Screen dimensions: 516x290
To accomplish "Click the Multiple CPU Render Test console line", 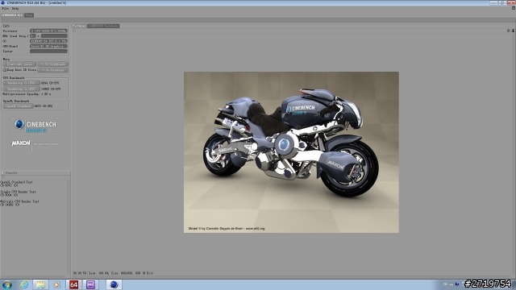I will [19, 201].
